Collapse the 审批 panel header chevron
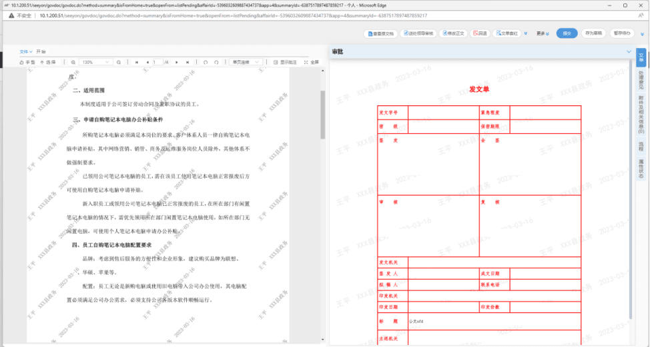 pyautogui.click(x=629, y=52)
